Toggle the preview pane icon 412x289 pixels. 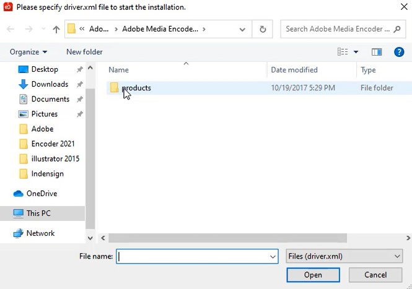pos(376,52)
